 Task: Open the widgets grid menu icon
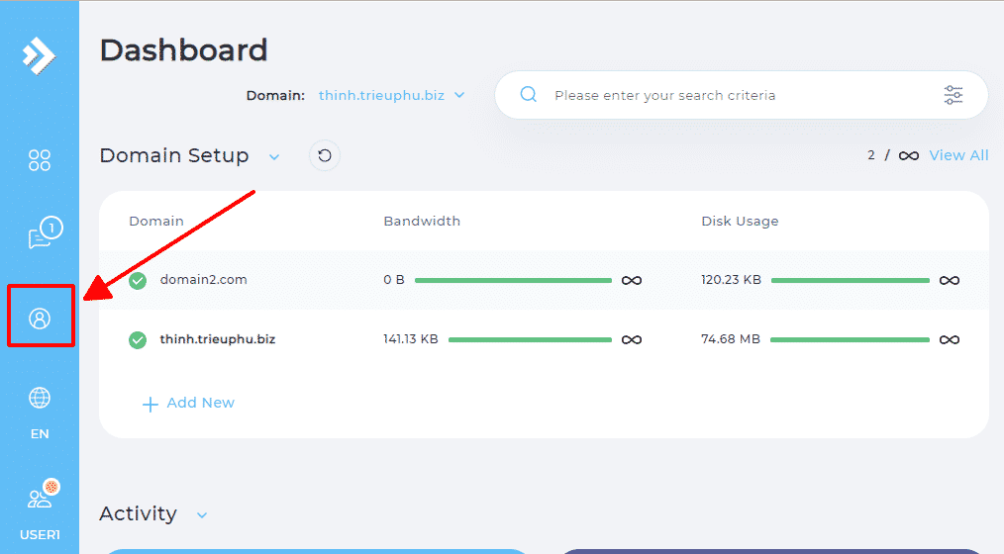pyautogui.click(x=40, y=160)
